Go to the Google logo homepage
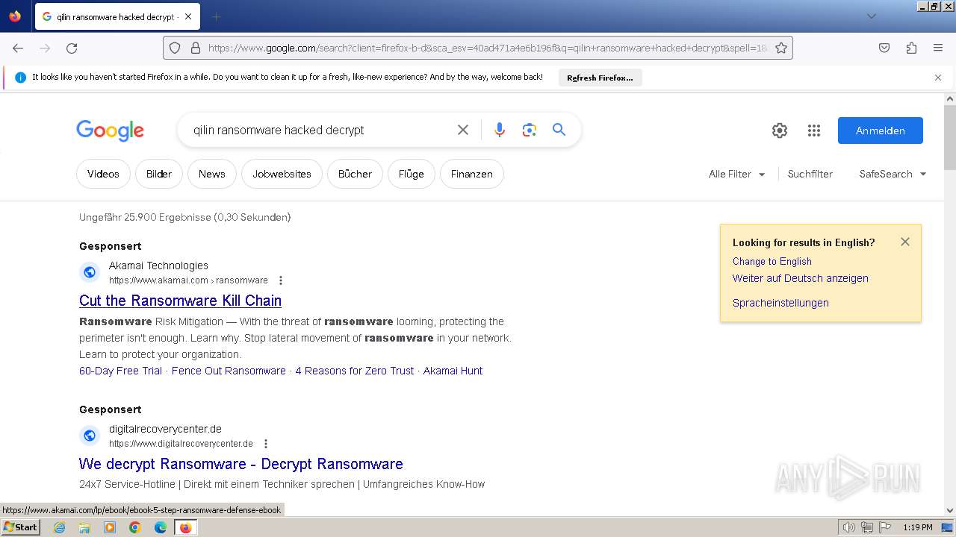This screenshot has width=956, height=537. 110,131
